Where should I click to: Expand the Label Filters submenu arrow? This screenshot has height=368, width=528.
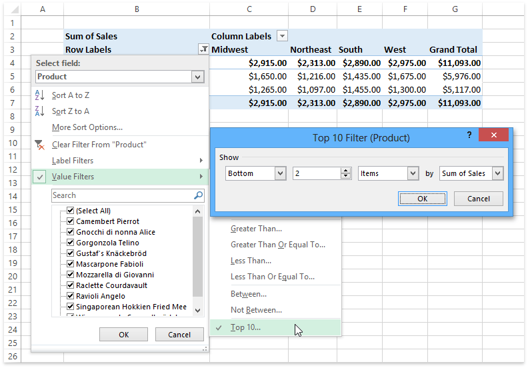[x=201, y=161]
